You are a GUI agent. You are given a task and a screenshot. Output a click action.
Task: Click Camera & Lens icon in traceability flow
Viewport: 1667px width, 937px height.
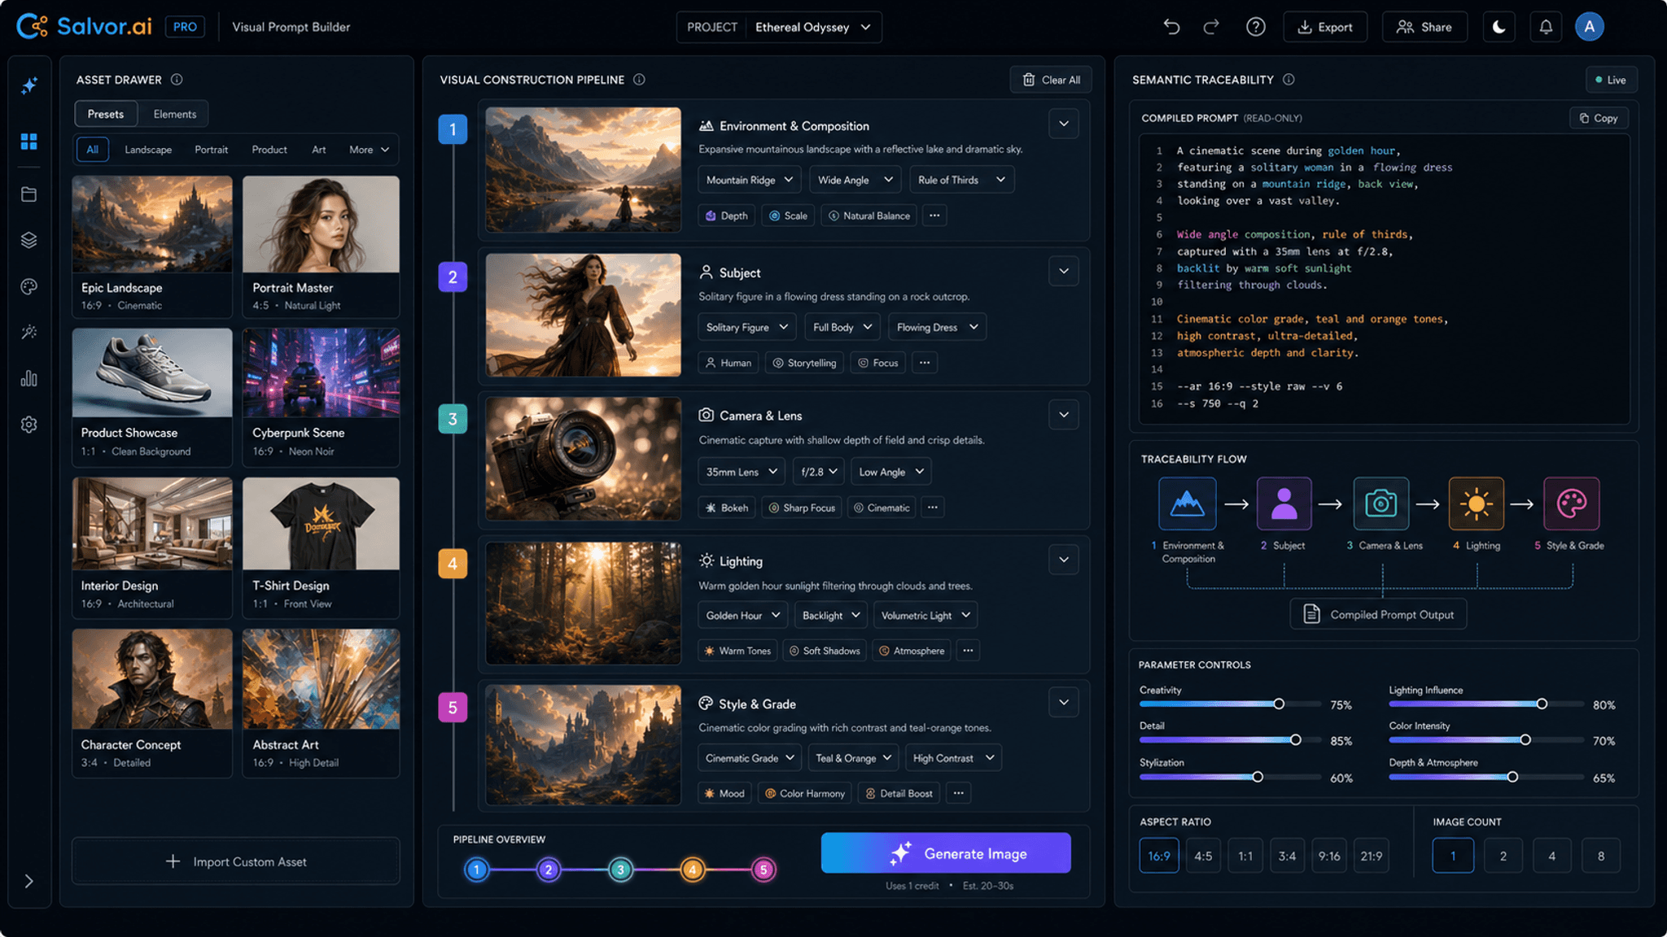1380,503
